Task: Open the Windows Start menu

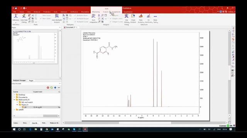Action: [14, 130]
